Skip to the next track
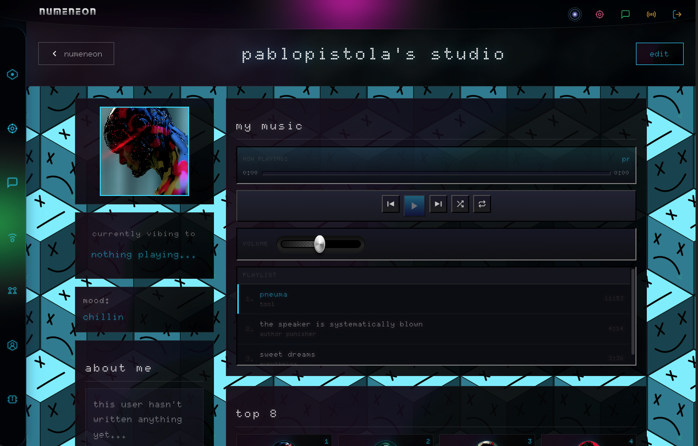This screenshot has height=446, width=698. (x=438, y=204)
